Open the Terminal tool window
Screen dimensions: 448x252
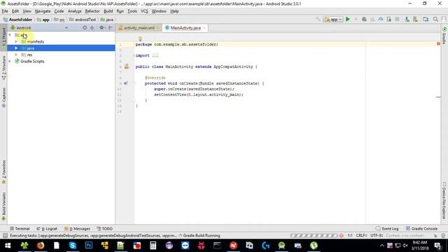[x=20, y=229]
